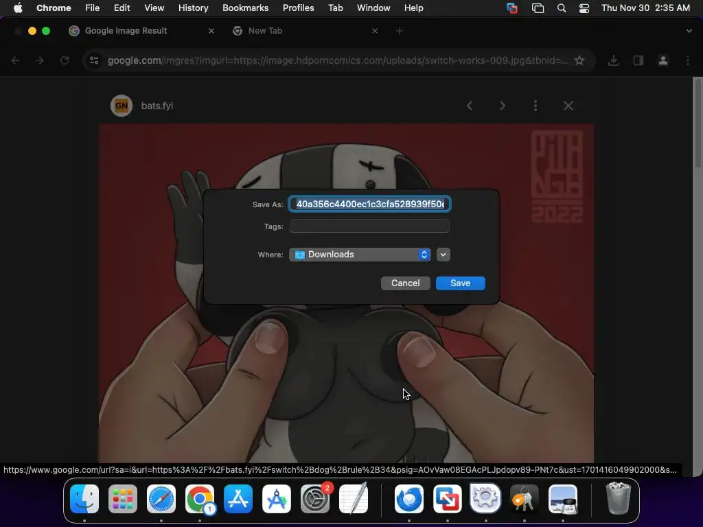
Task: Open the bats.fyi source link
Action: [x=157, y=106]
